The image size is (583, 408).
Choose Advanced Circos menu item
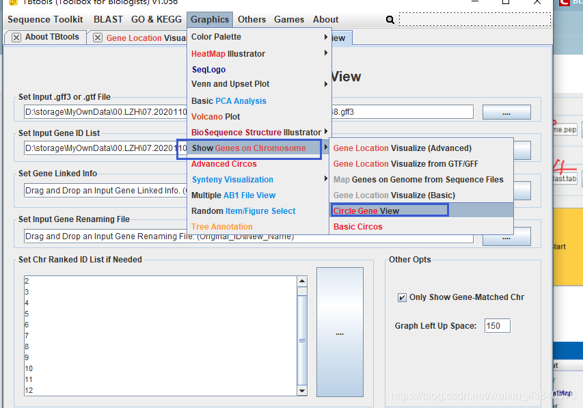259,163
